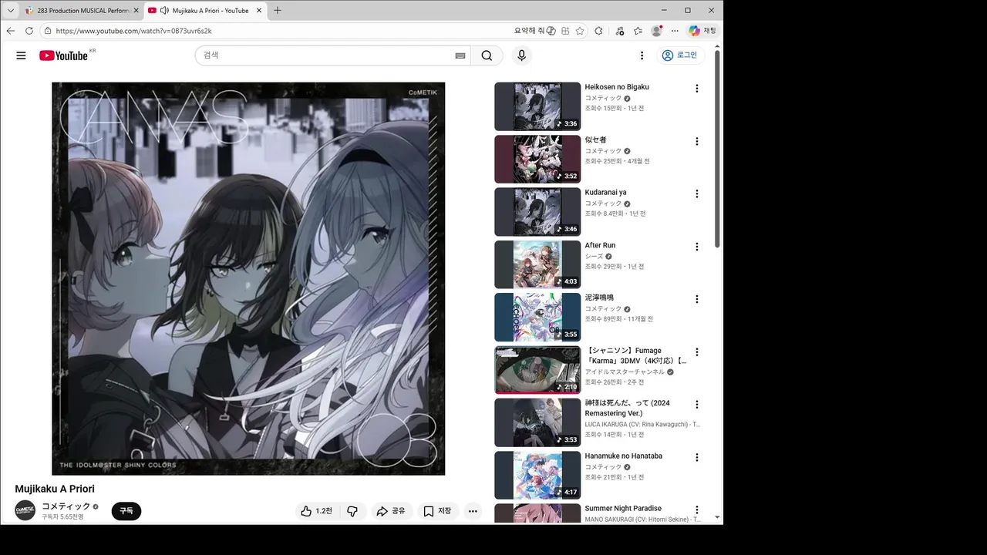Go to YouTube home via logo
This screenshot has height=555, width=987.
64,55
